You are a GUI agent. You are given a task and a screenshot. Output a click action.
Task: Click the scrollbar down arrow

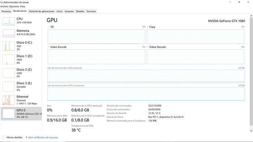251,131
